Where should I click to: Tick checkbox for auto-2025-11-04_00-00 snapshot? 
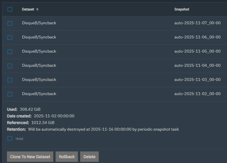[x=10, y=66]
